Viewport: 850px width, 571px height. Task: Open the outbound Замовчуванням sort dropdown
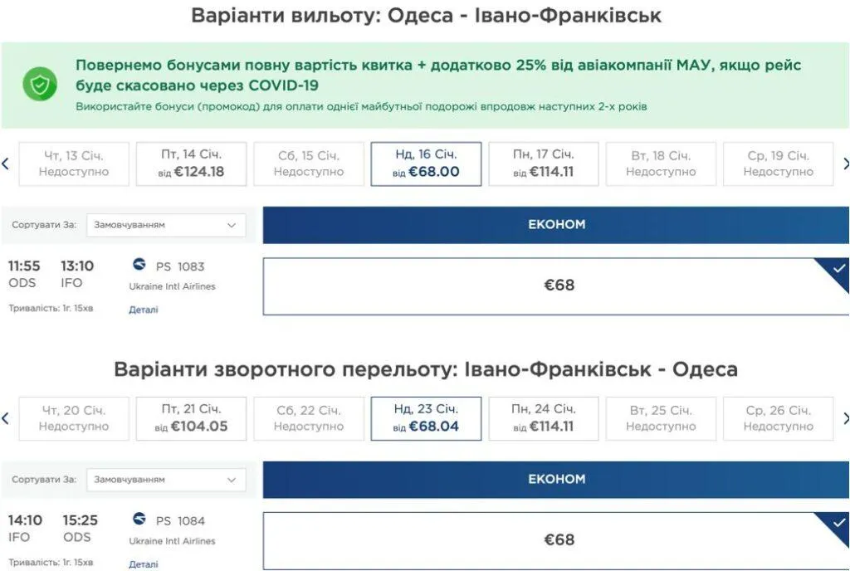tap(164, 225)
